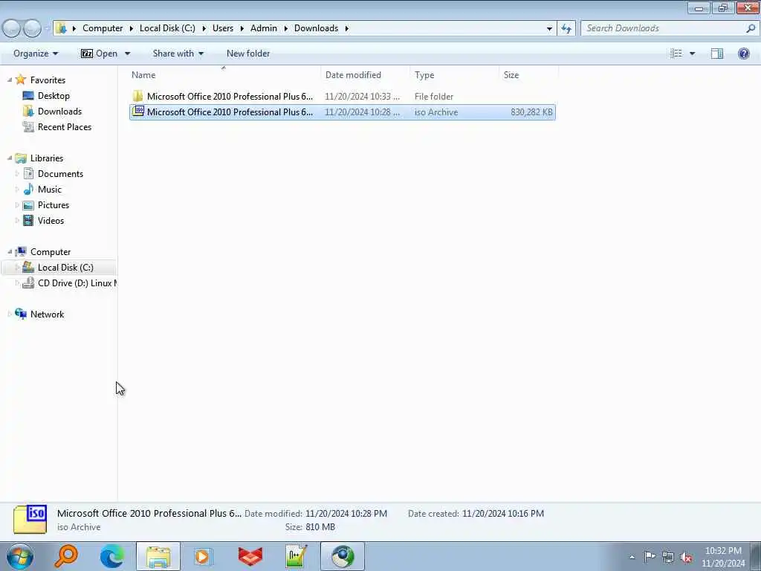Screen dimensions: 761x571
Task: Sort by Date modified column header
Action: pyautogui.click(x=365, y=75)
